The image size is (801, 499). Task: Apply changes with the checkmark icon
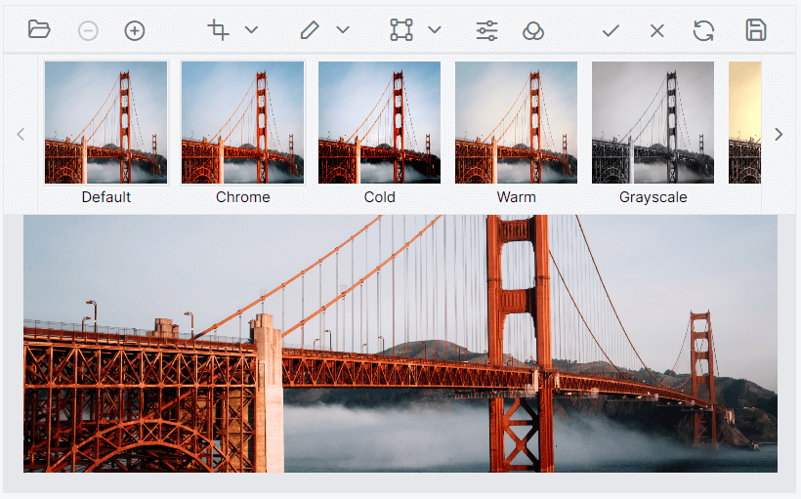[x=611, y=30]
